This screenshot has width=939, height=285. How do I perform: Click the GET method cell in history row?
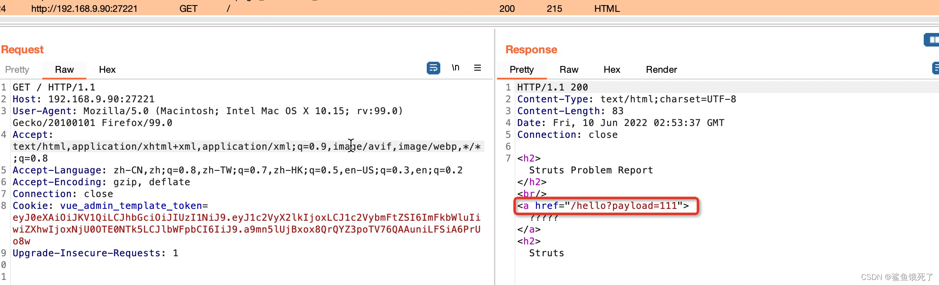click(188, 8)
